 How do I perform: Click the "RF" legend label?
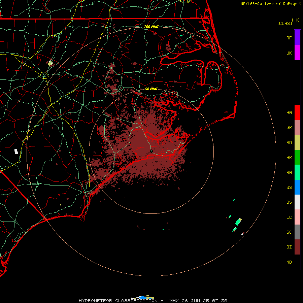[289, 38]
